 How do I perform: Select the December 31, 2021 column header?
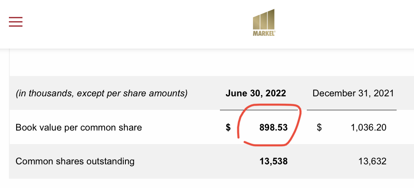pos(353,93)
